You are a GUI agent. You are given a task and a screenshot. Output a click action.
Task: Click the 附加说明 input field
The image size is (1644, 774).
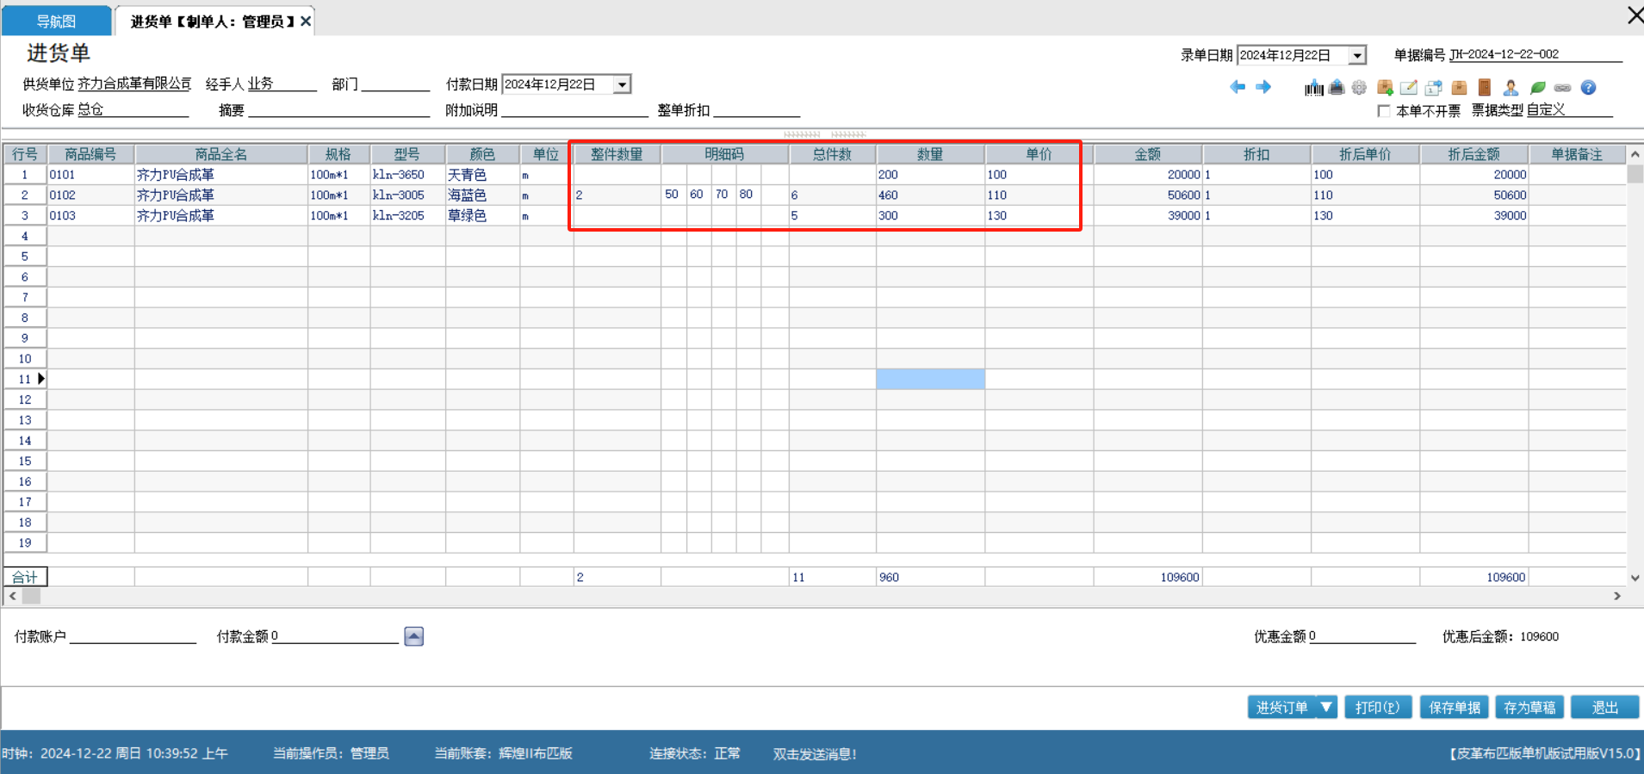[x=574, y=110]
